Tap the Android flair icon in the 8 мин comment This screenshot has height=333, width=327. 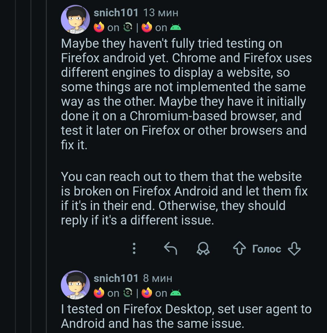[x=176, y=293]
